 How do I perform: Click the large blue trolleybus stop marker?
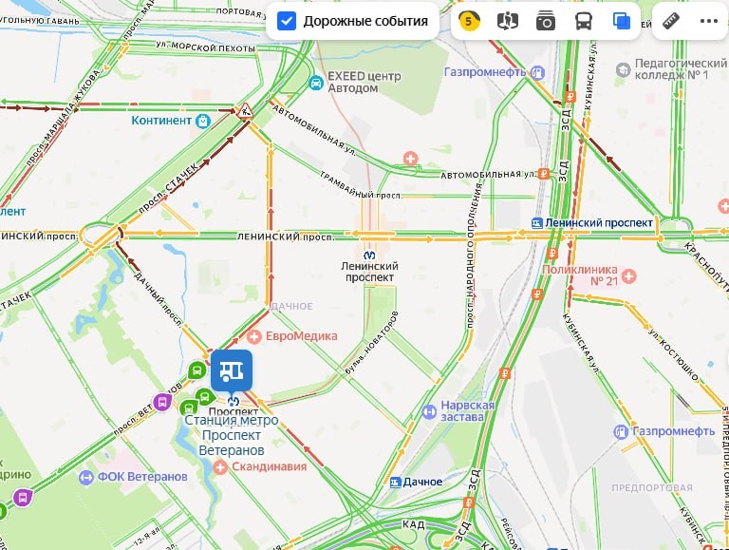232,370
